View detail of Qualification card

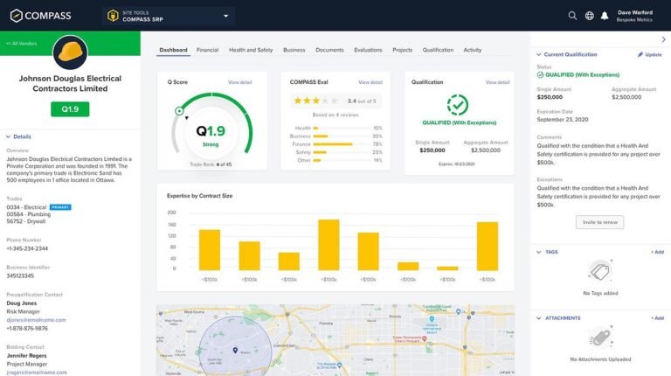pyautogui.click(x=497, y=82)
